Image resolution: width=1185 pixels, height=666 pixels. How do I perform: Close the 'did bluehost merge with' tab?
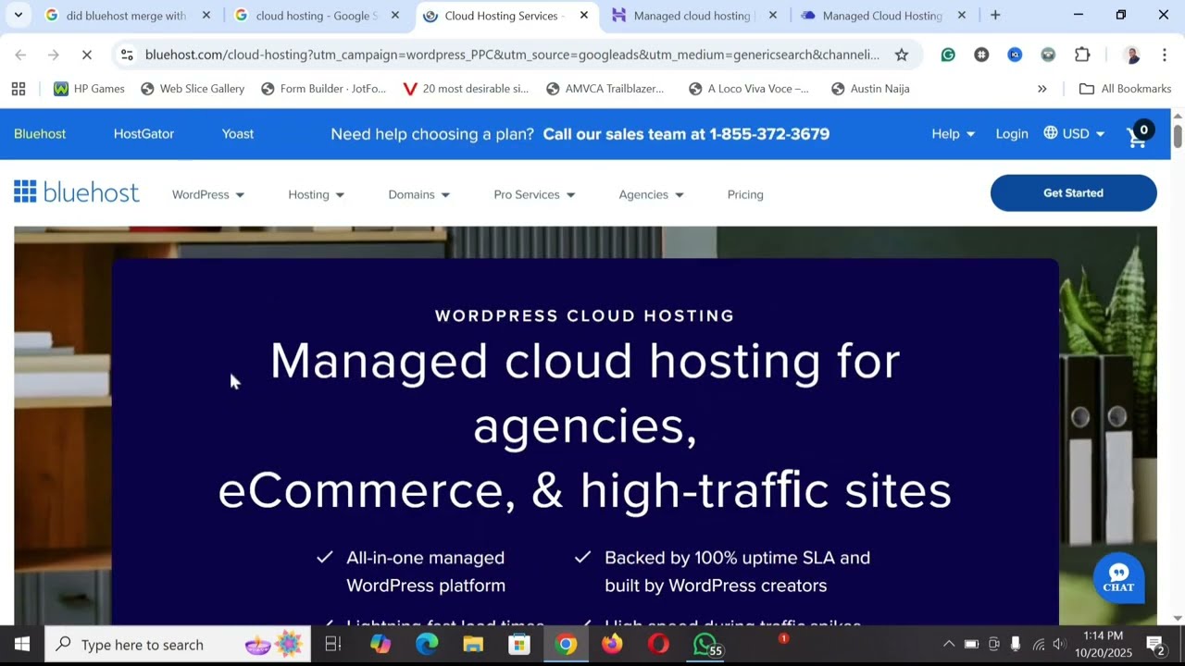coord(206,15)
